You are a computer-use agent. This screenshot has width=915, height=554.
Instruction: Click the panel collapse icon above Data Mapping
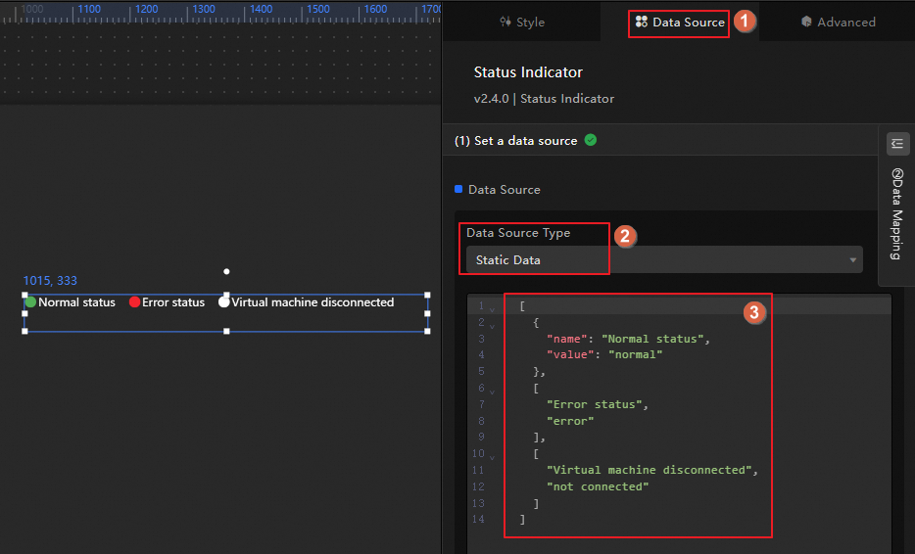[897, 144]
